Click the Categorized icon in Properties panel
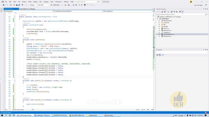Screen dimensions: 209x117 click(157, 55)
